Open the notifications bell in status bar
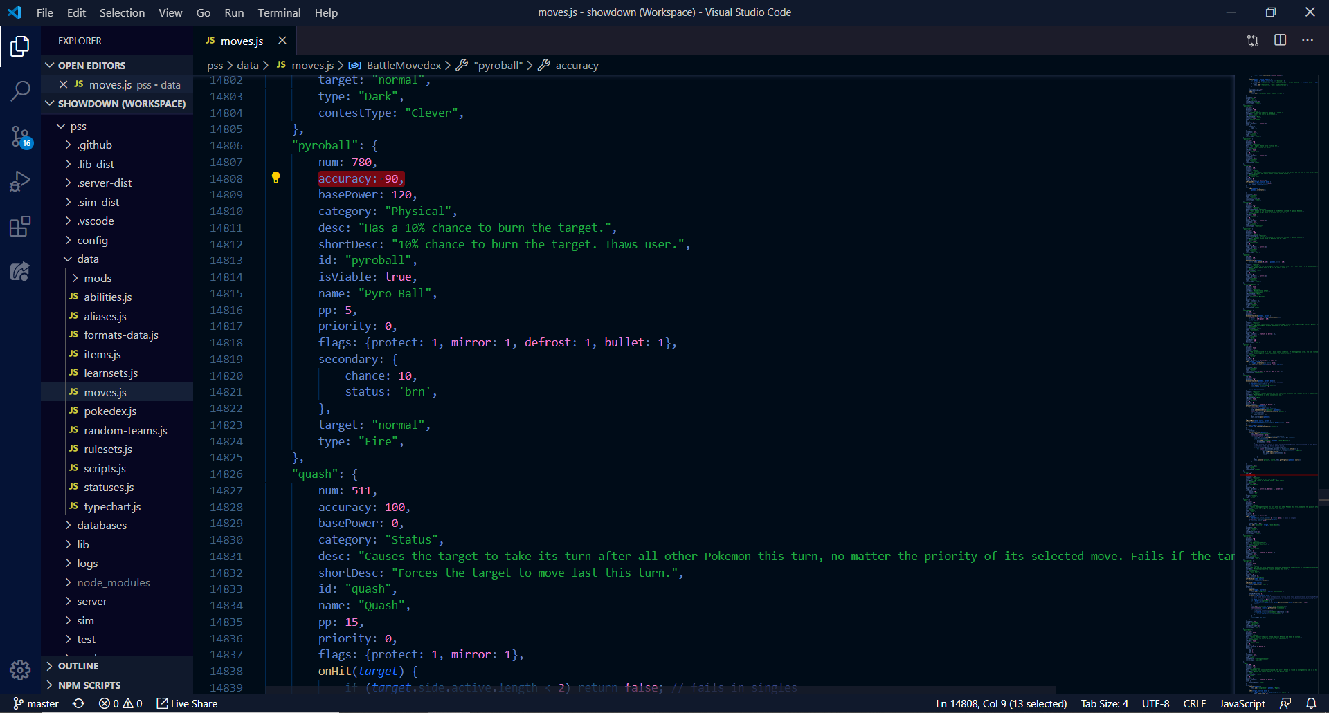1329x713 pixels. click(x=1311, y=703)
